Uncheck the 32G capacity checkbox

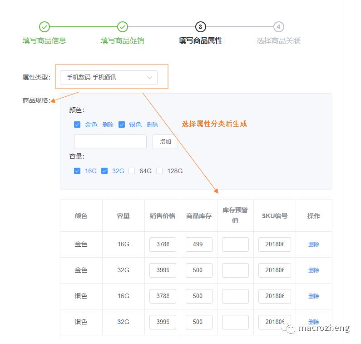pos(104,171)
